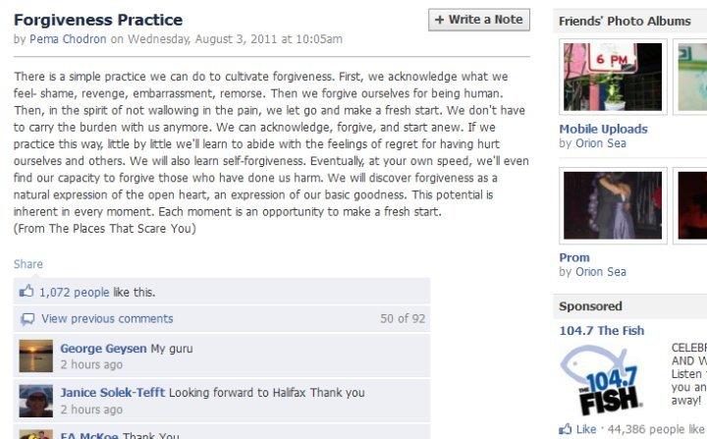Click the thumbs-up like icon beside 1,072 people
The image size is (707, 439).
coord(27,291)
